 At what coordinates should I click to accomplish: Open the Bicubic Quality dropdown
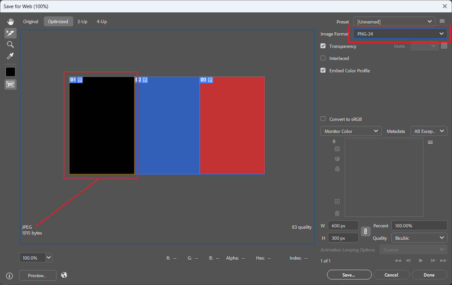[419, 238]
